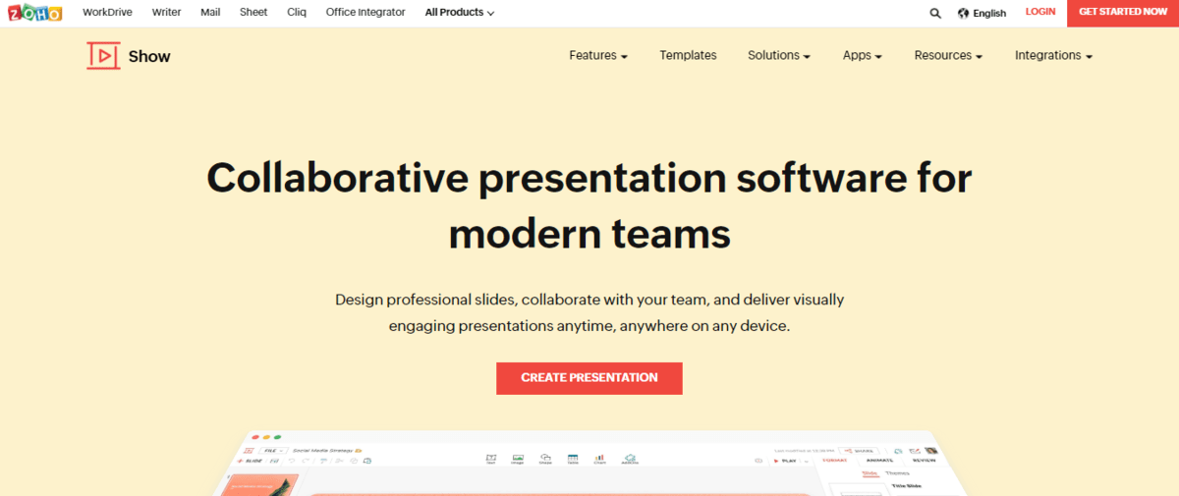This screenshot has height=496, width=1179.
Task: Click GET STARTED NOW button
Action: pos(1123,12)
